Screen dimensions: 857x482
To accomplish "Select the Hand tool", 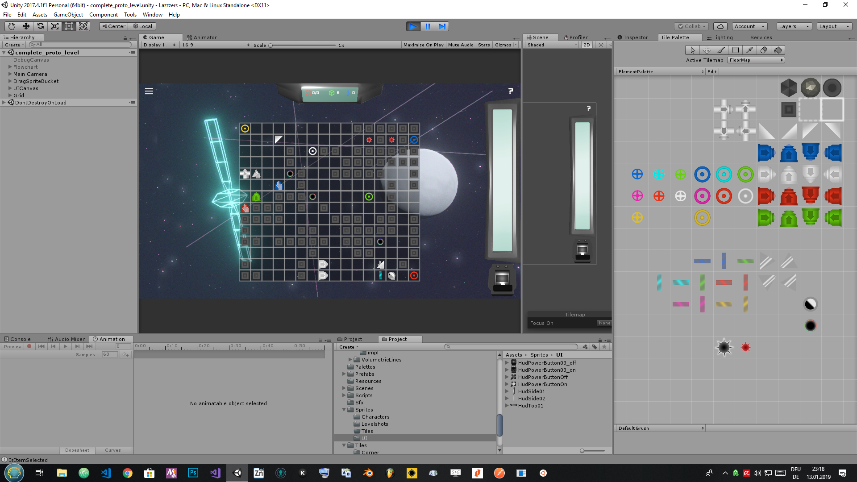I will pos(12,26).
